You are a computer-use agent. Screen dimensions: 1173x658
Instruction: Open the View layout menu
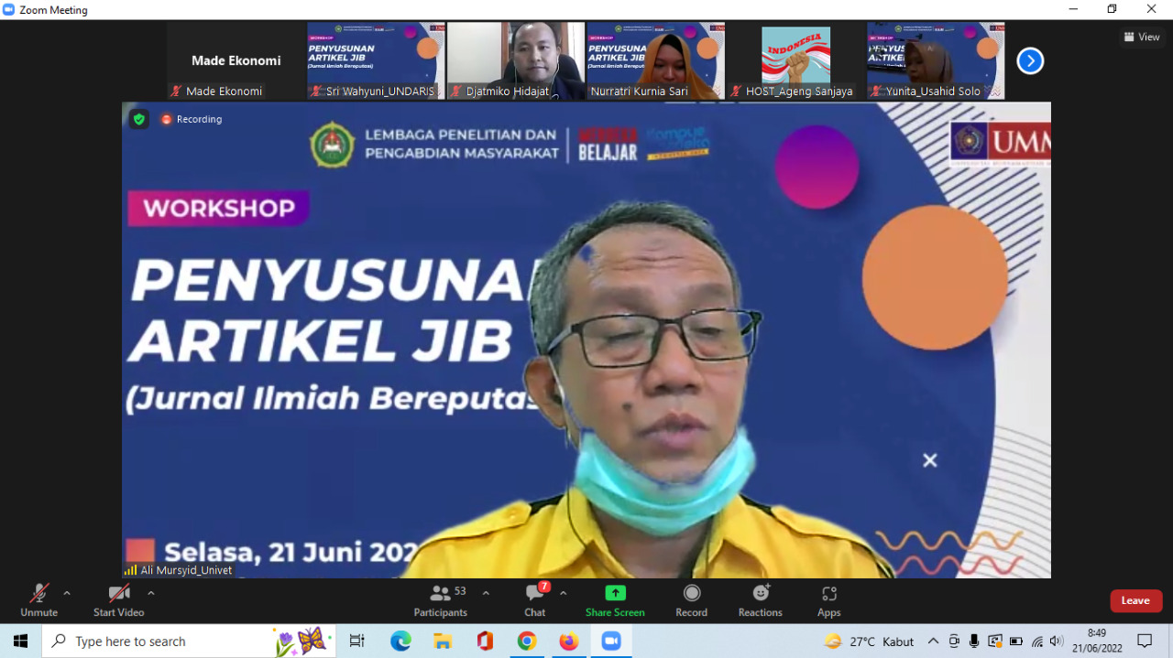[1142, 37]
